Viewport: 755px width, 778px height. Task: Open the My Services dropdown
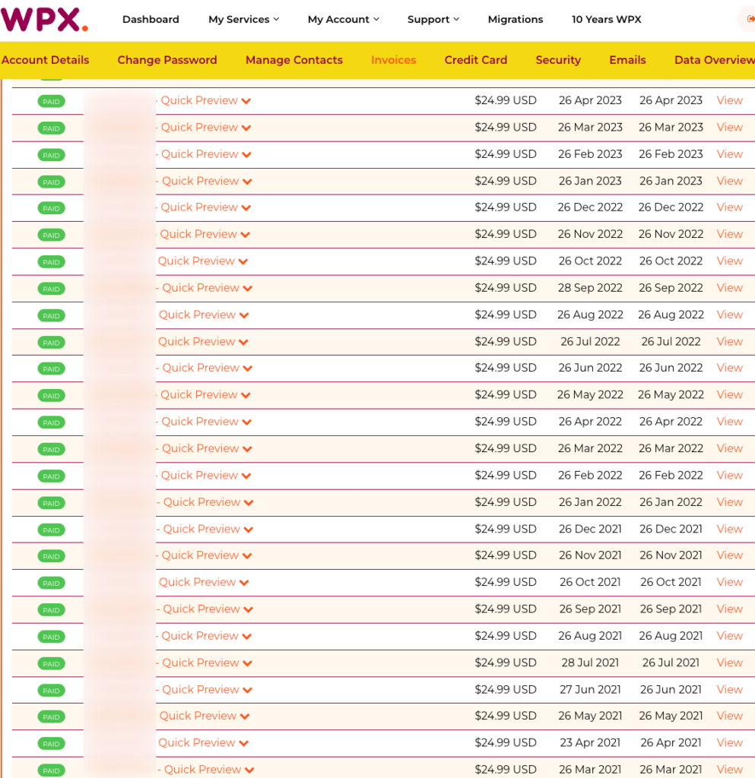[x=243, y=19]
